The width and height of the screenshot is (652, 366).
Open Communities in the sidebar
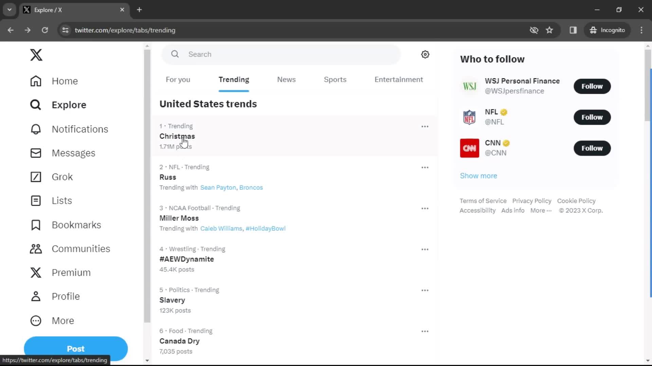tap(70, 249)
